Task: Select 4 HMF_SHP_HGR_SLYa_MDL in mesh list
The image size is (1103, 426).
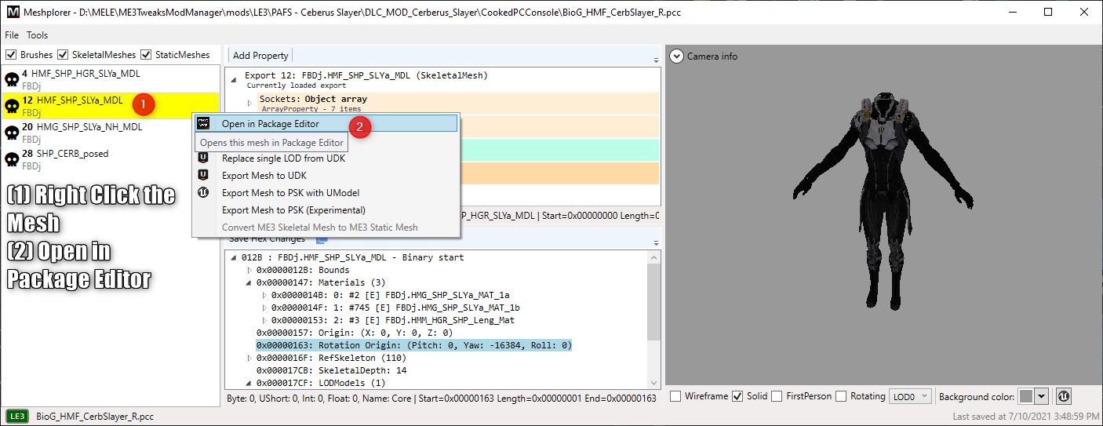Action: click(111, 79)
